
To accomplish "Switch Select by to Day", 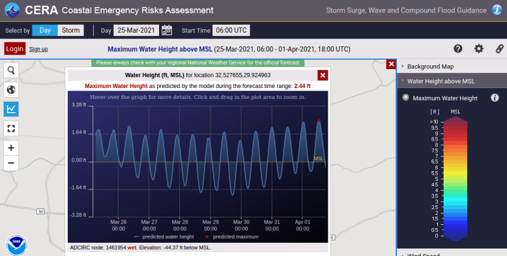I will [45, 30].
